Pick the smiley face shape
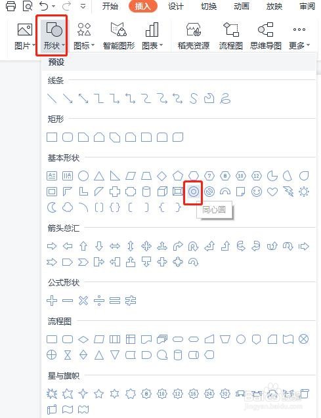321x418 pixels. (x=257, y=192)
